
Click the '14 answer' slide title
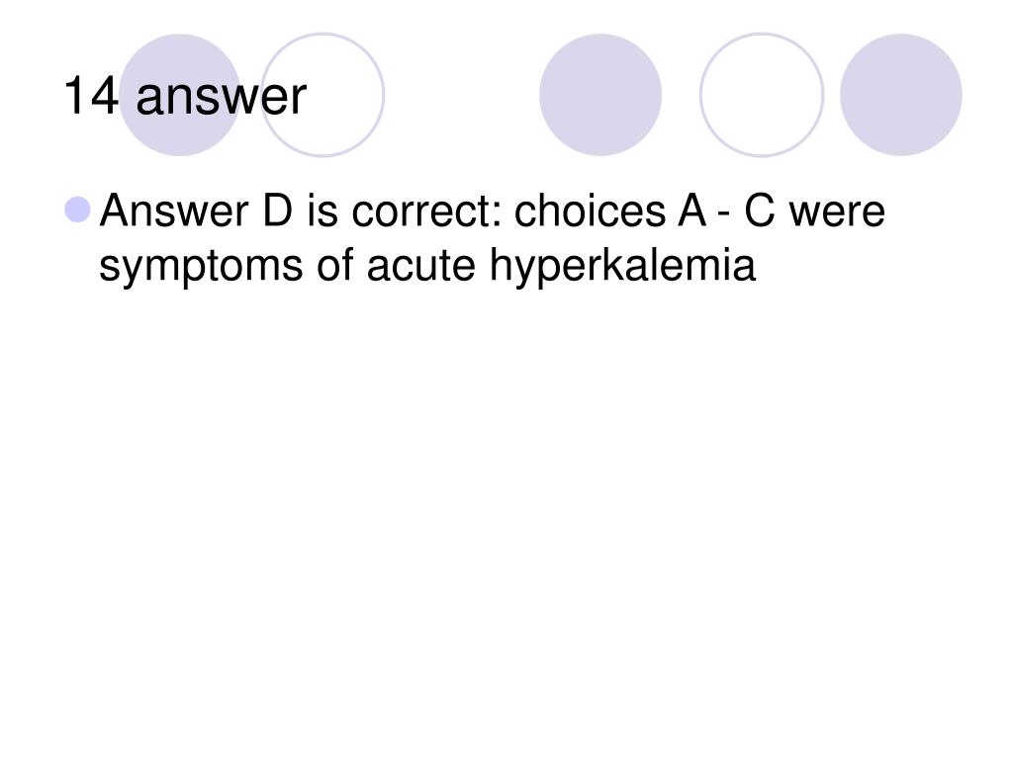point(185,96)
